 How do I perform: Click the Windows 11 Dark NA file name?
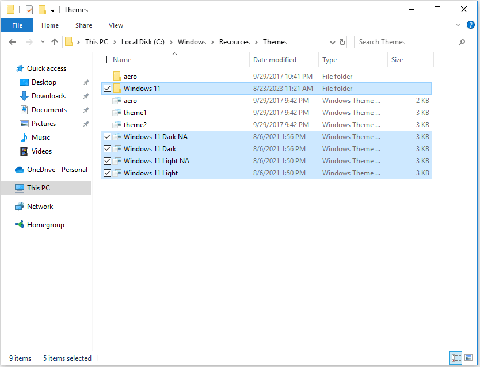point(155,137)
